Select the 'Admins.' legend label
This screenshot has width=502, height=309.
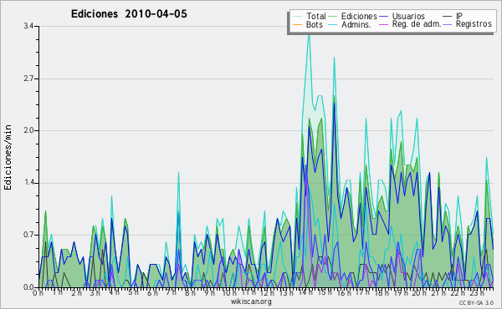tap(356, 24)
